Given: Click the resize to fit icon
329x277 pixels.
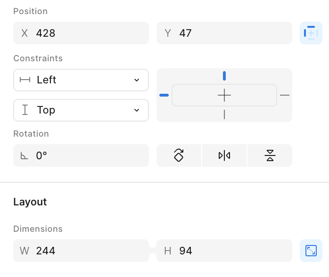Looking at the screenshot, I should point(311,251).
